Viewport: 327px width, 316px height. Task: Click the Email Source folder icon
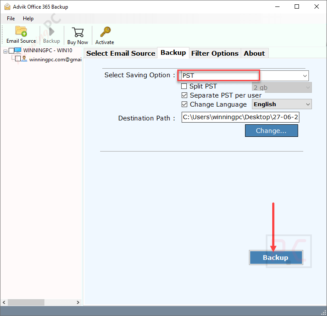coord(21,32)
